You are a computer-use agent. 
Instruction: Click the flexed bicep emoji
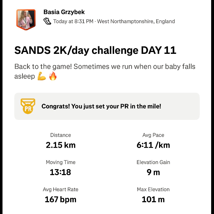(42, 76)
